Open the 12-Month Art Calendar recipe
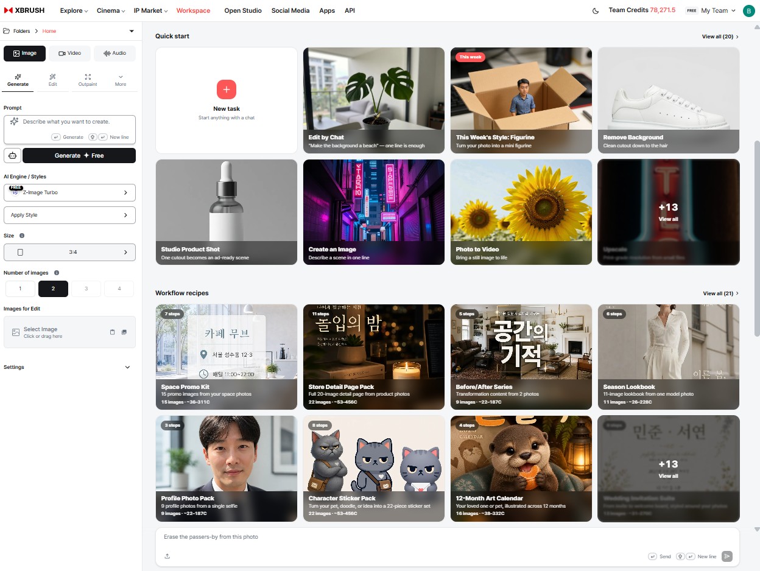Screen dimensions: 760x571 [521, 469]
